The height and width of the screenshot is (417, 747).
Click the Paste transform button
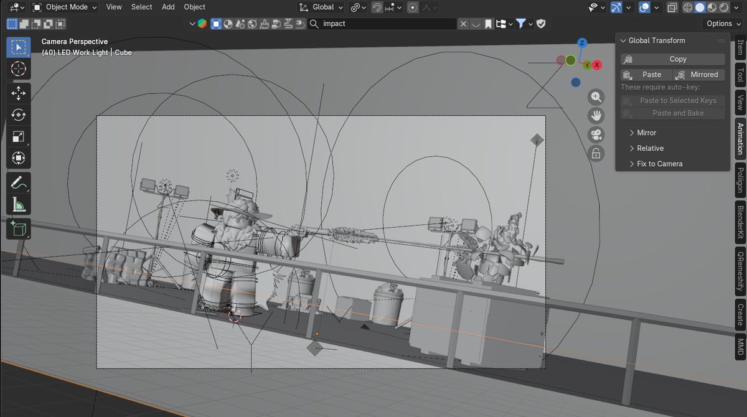[646, 75]
